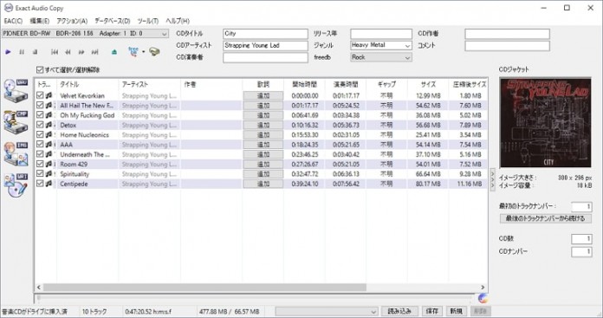Click the music note icon for Detox

point(49,125)
